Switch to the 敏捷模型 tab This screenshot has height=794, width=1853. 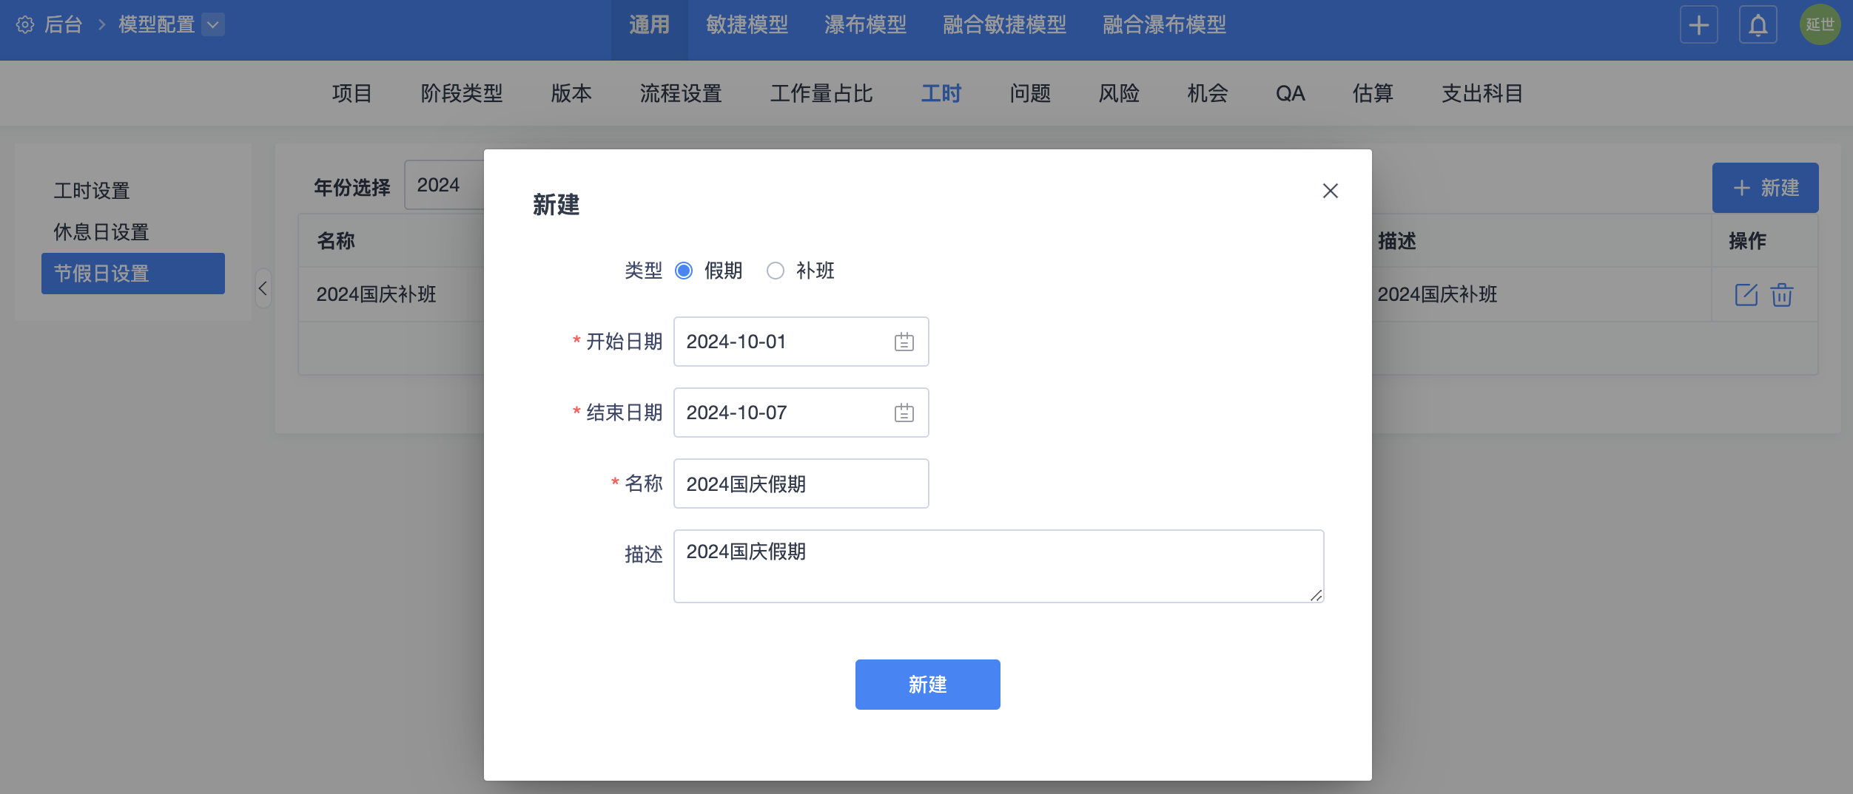[x=747, y=25]
